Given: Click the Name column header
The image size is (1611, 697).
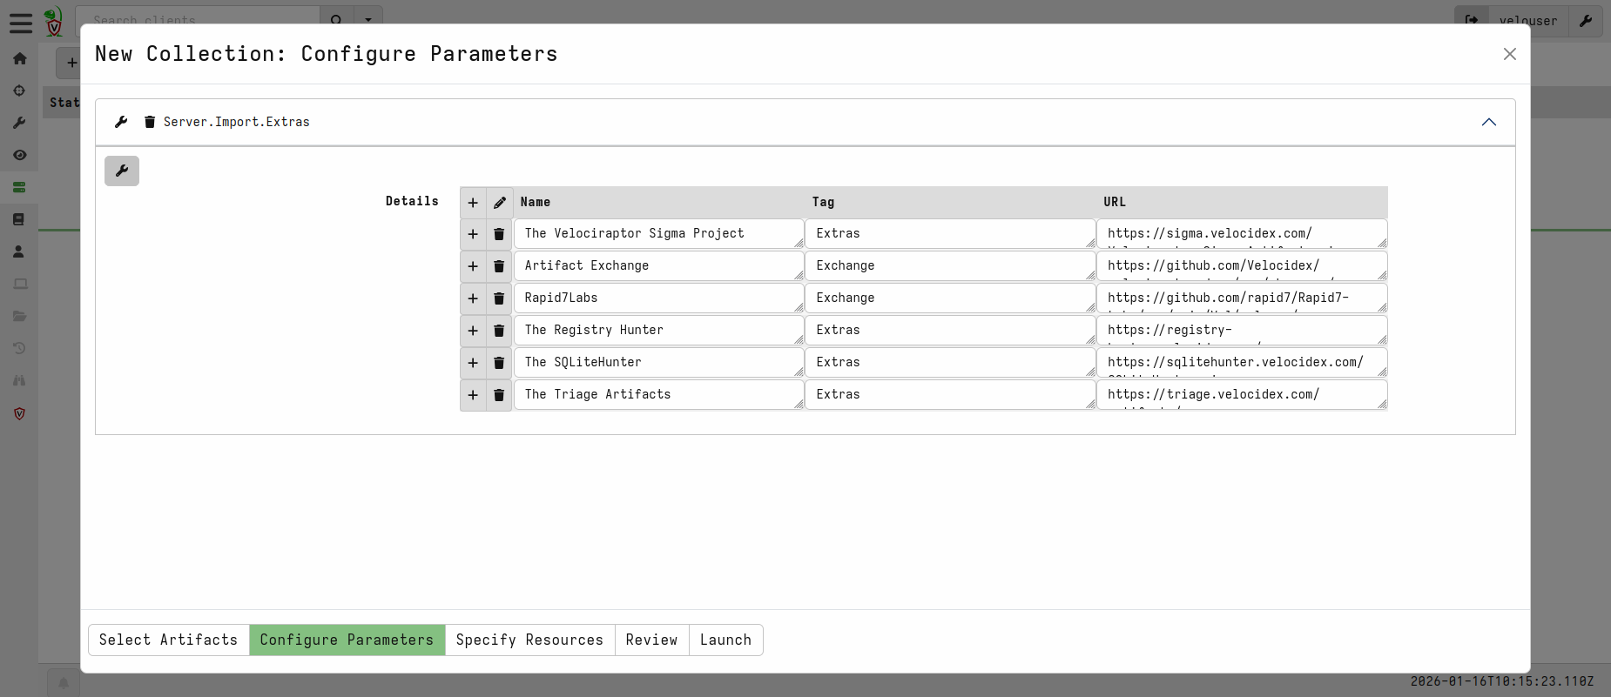Looking at the screenshot, I should [x=536, y=202].
